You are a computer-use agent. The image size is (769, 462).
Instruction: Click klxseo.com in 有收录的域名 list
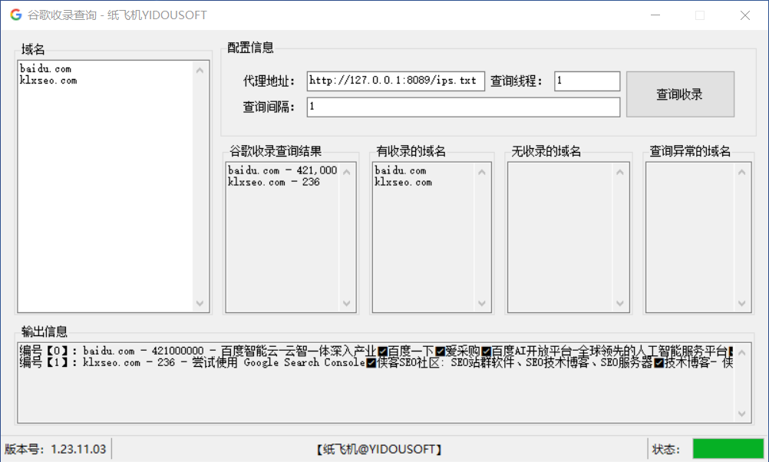pos(403,182)
